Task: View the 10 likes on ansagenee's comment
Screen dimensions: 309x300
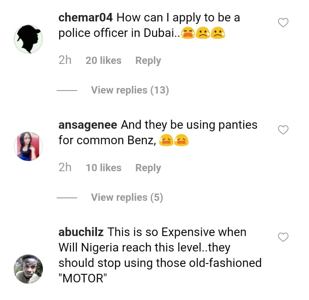Action: point(103,168)
